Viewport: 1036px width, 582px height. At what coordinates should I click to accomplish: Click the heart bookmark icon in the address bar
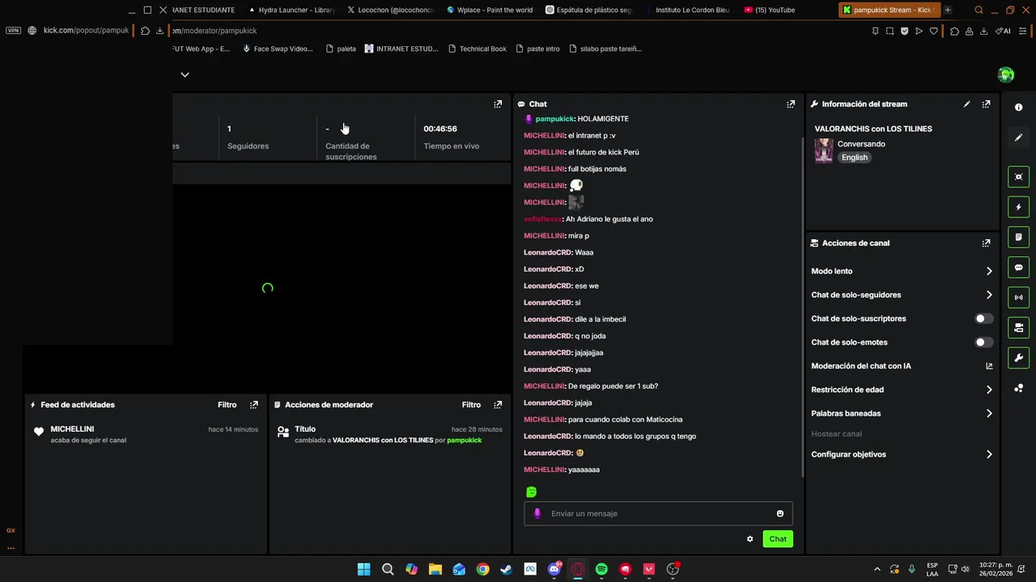tap(933, 31)
